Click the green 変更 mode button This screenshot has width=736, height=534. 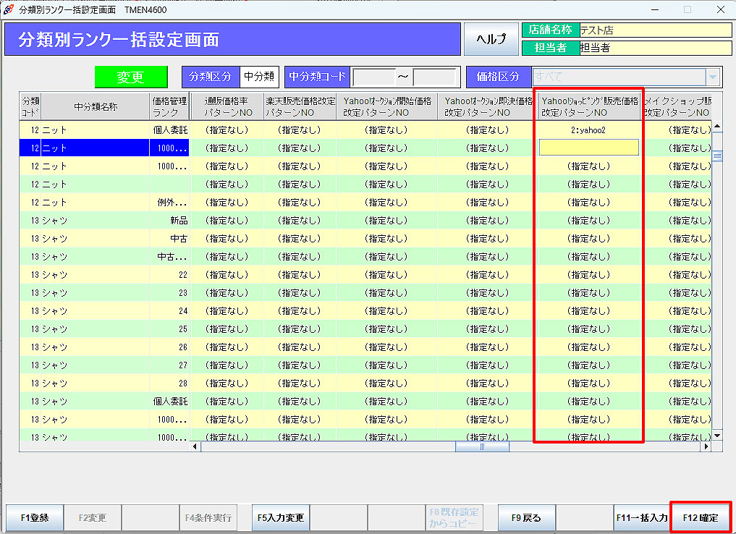[131, 77]
